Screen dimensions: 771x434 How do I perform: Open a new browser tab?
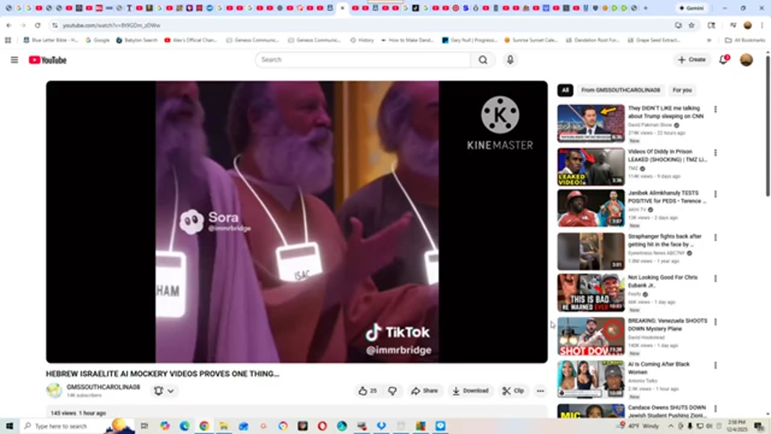click(645, 8)
